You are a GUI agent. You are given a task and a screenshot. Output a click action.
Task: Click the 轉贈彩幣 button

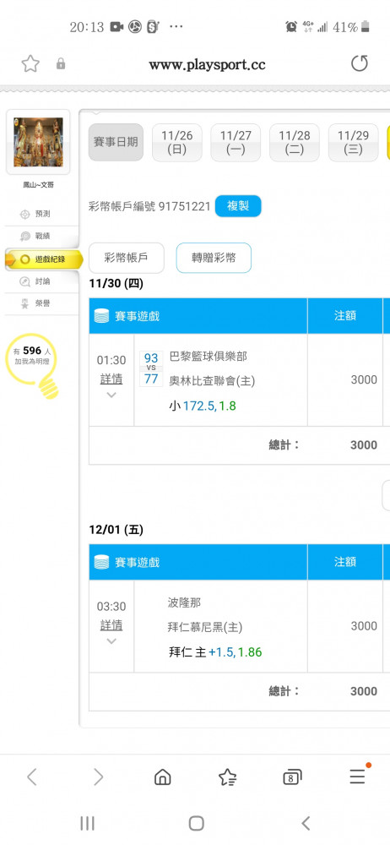click(214, 258)
